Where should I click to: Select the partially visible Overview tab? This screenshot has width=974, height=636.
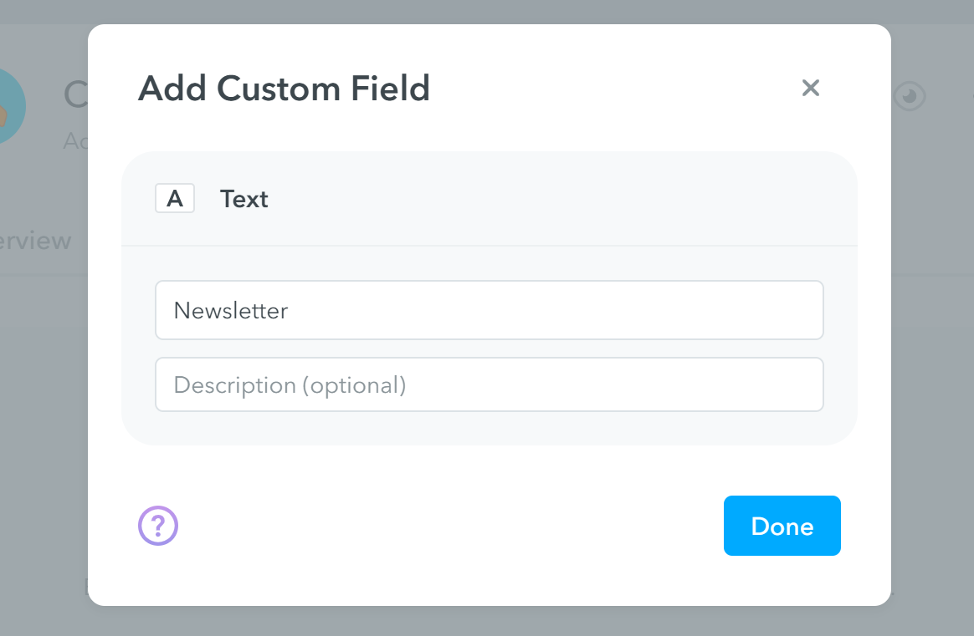point(35,241)
